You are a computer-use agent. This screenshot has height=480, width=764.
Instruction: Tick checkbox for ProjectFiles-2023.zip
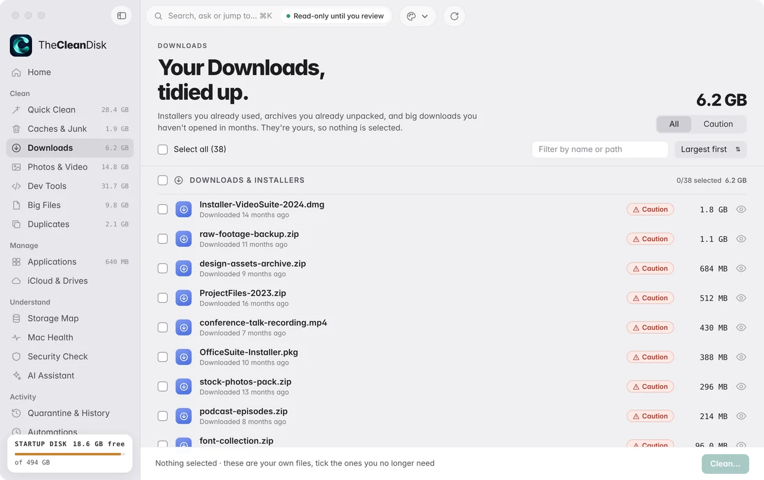(163, 298)
